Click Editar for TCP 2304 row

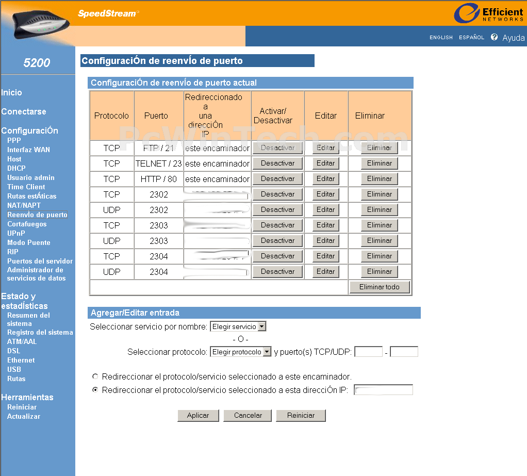click(x=326, y=256)
